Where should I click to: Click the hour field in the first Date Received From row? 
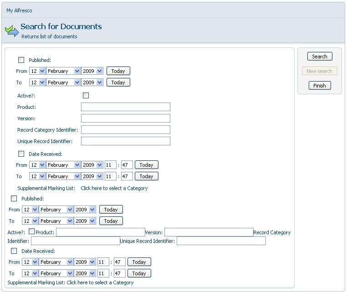(111, 165)
